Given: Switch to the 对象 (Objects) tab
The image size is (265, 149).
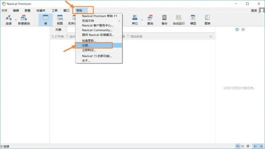Looking at the screenshot, I should tap(59, 30).
